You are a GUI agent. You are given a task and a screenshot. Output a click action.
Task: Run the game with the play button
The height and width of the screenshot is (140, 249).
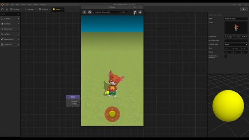244,9
